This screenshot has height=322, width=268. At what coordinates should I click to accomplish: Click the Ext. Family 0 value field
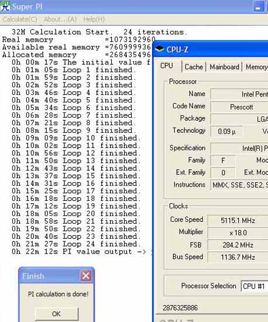223,173
